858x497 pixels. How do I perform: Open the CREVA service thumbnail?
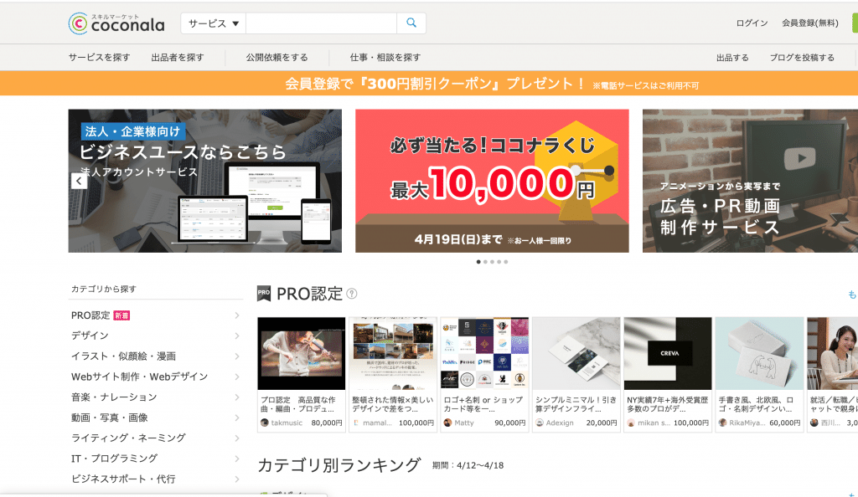666,352
